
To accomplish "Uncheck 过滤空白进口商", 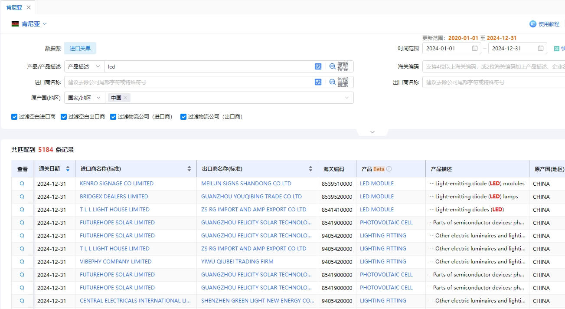I will [14, 117].
